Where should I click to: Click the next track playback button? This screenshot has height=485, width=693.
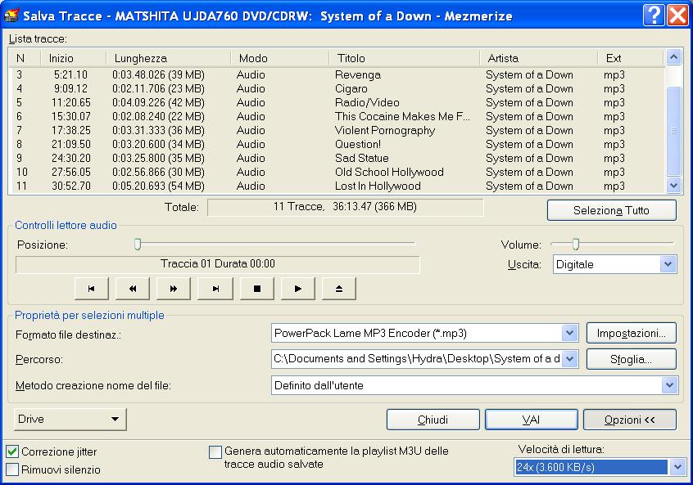215,289
